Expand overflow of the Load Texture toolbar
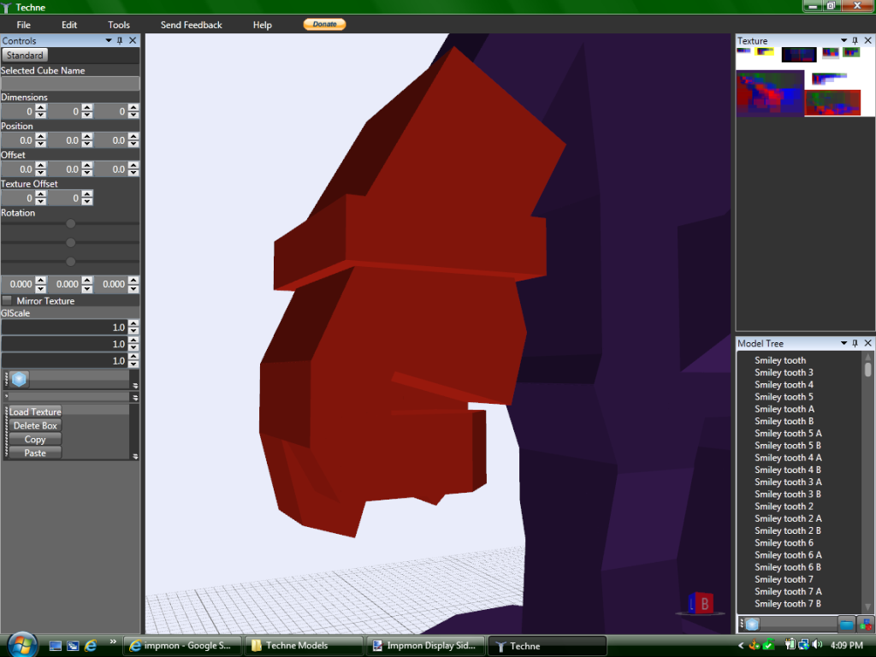Screen dimensions: 876x657 tap(134, 456)
